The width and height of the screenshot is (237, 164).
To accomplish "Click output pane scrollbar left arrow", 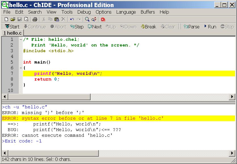I will point(5,153).
